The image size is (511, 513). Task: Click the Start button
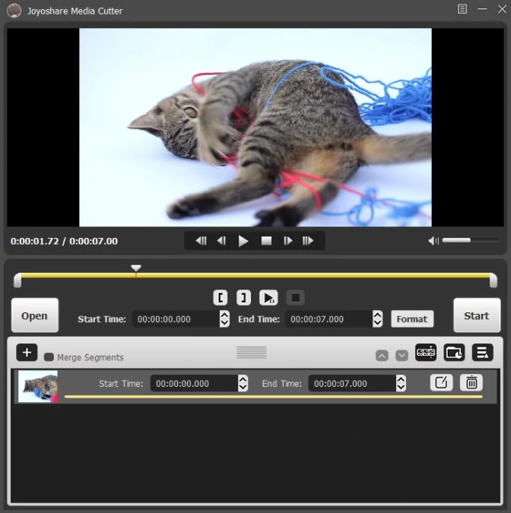[477, 315]
